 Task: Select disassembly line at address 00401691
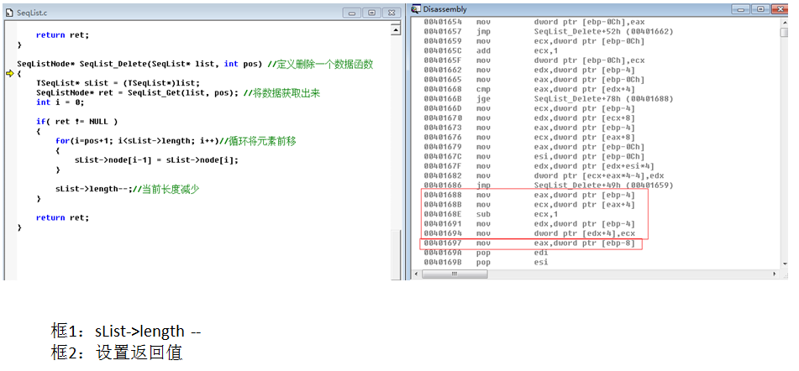point(529,224)
